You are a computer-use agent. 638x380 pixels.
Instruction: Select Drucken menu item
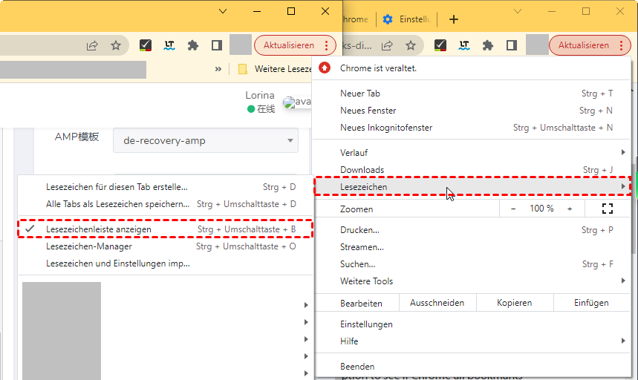pos(472,230)
